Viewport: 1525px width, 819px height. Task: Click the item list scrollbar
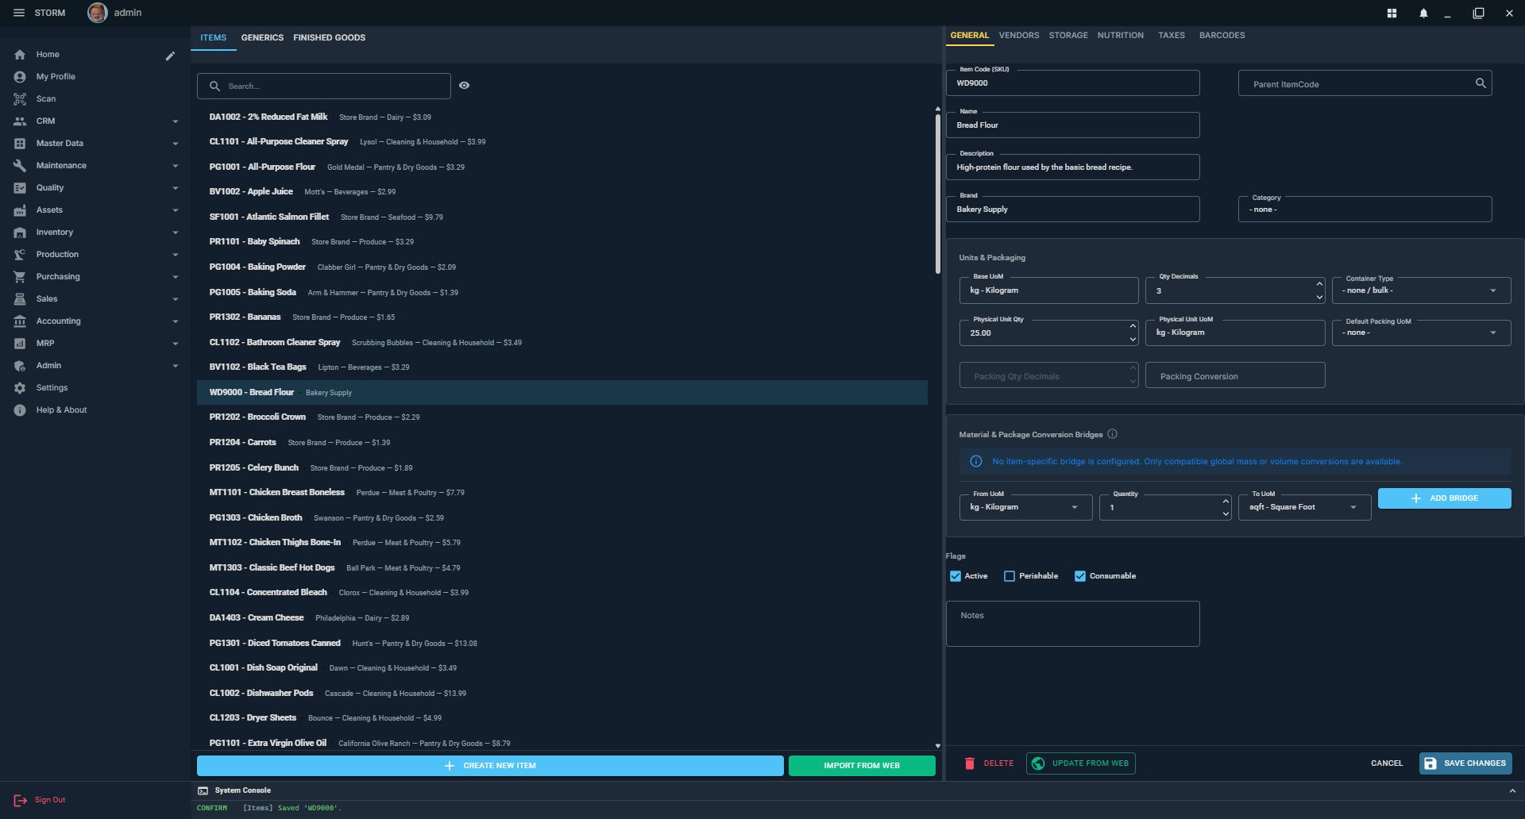pyautogui.click(x=938, y=194)
